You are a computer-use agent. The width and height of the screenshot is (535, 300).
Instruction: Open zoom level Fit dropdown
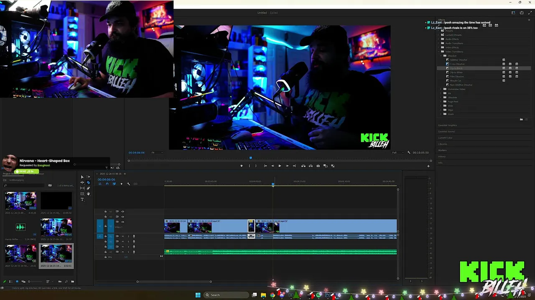[x=156, y=152]
